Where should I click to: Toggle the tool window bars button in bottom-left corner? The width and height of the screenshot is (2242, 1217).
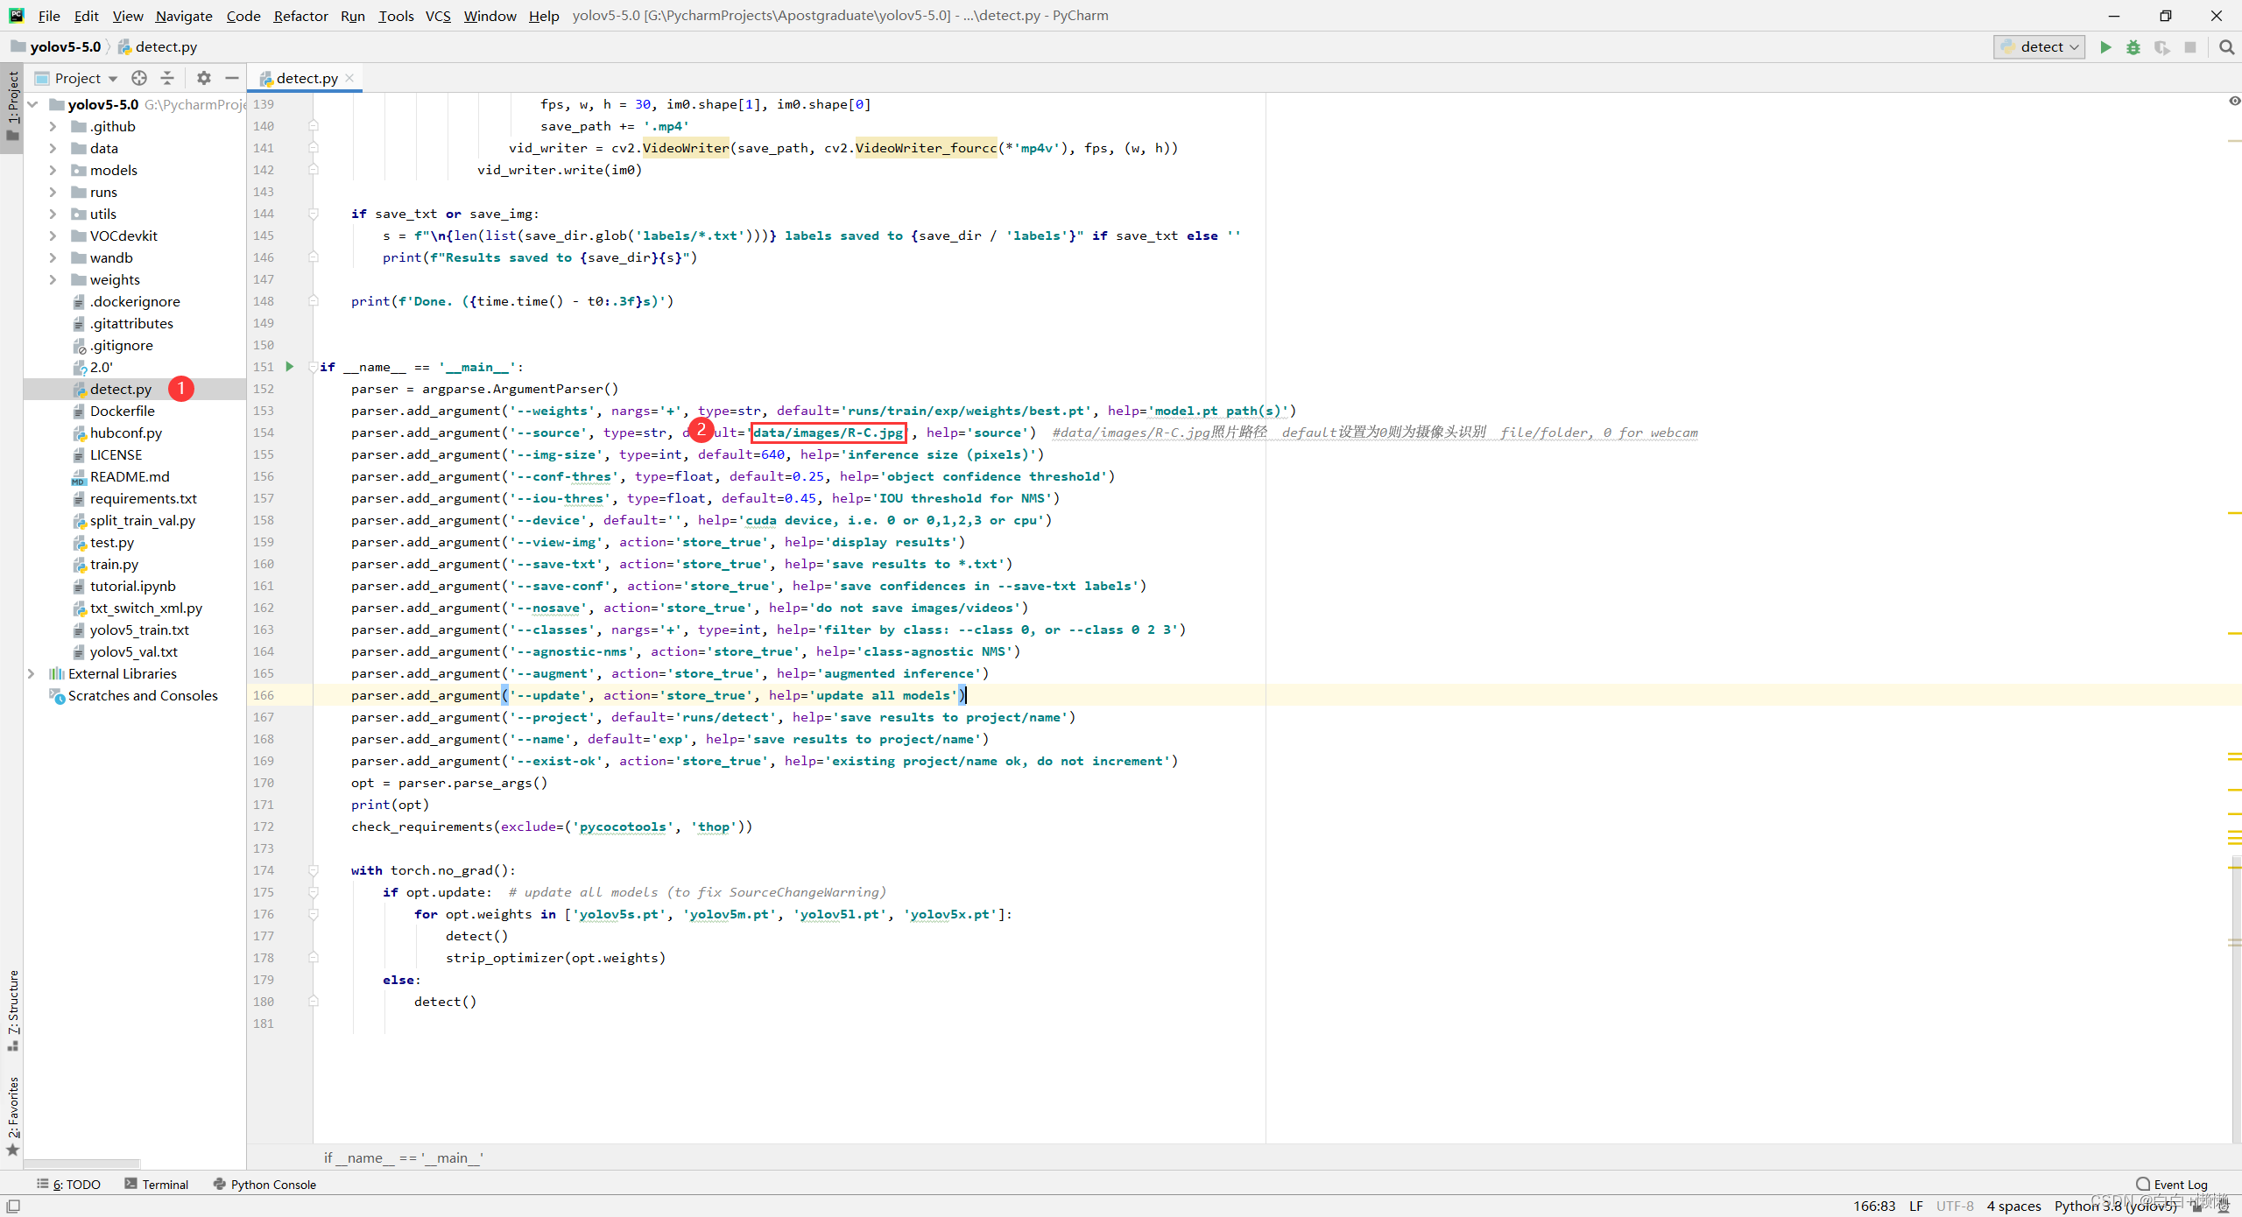13,1206
